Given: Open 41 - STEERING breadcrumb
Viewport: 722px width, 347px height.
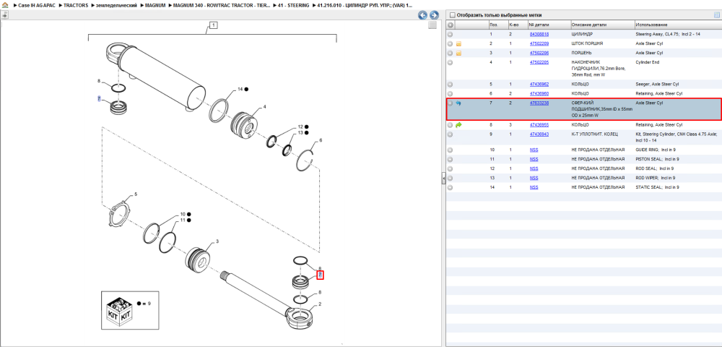Looking at the screenshot, I should click(x=294, y=5).
